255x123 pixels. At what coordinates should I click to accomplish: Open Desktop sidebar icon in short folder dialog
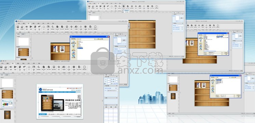click(73, 45)
